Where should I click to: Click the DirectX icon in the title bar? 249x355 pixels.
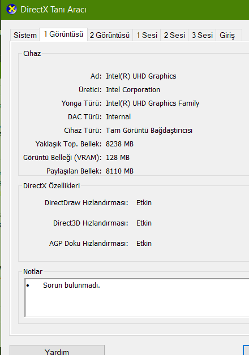tap(11, 9)
